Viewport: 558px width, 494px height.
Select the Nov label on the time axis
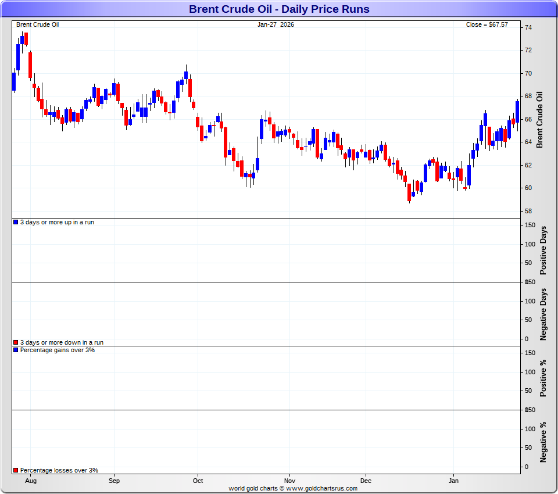[289, 481]
